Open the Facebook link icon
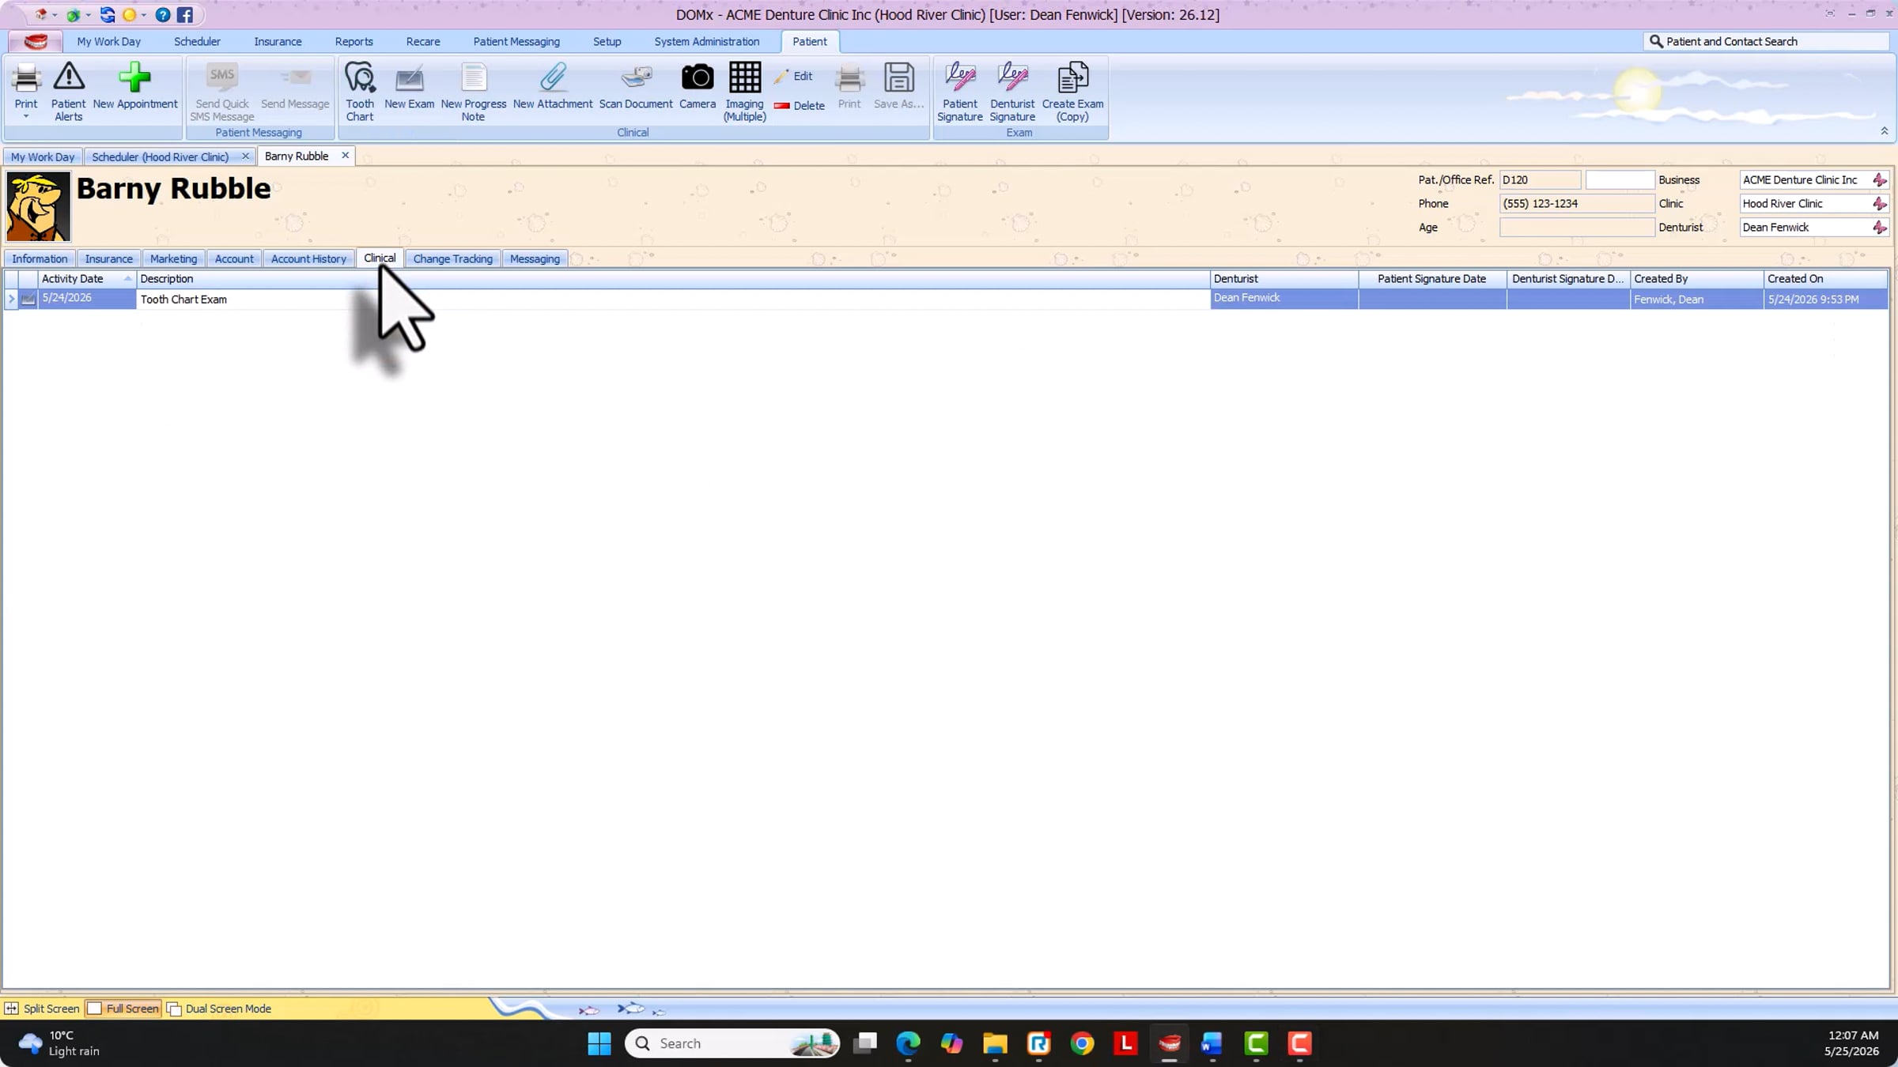 [x=185, y=15]
